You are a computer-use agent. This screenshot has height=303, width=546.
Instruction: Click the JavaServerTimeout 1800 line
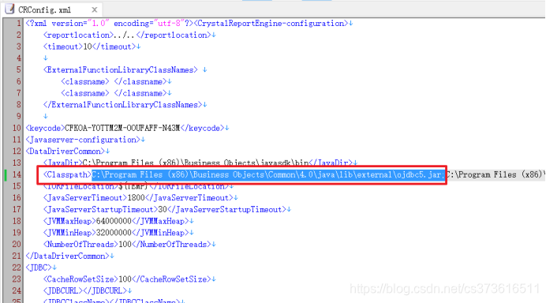[138, 198]
